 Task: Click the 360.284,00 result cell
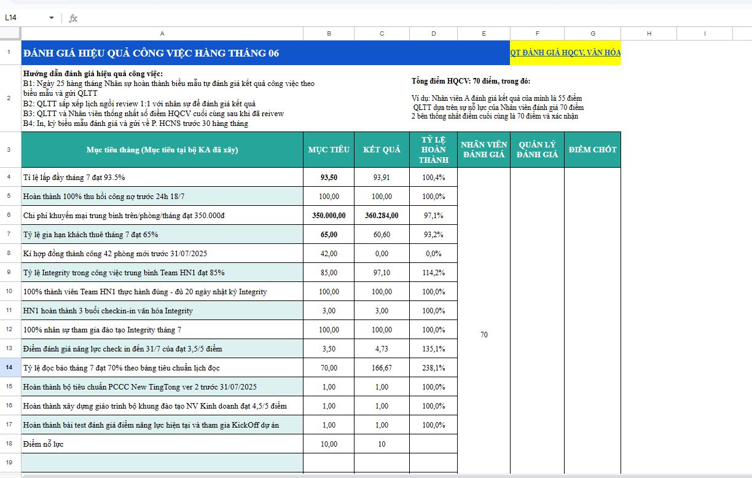[x=382, y=216]
